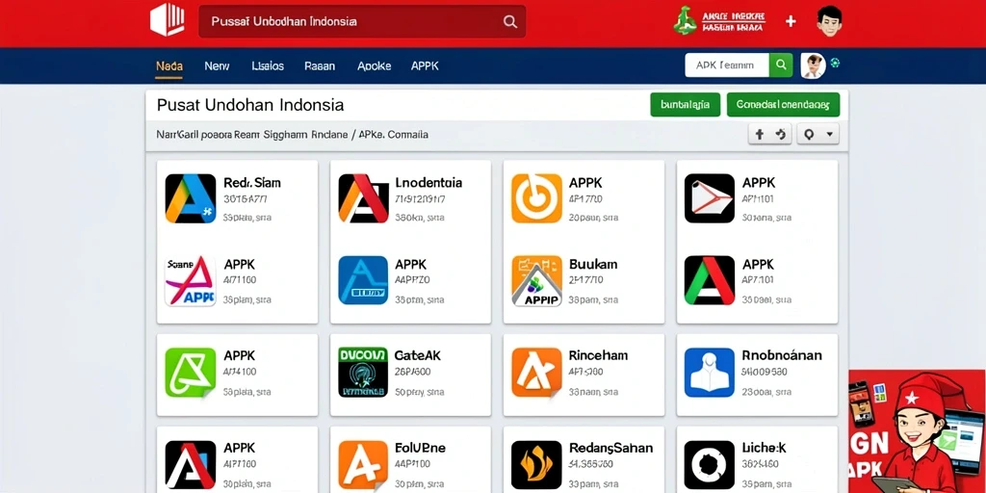Open the APPK A4P7160 black-red A icon

[191, 465]
